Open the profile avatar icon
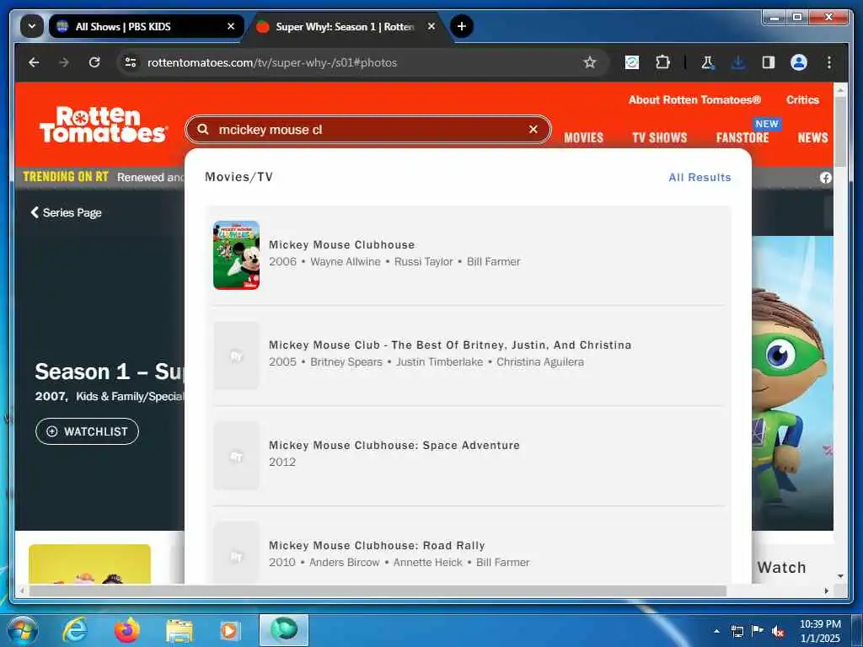Viewport: 863px width, 647px height. click(799, 62)
